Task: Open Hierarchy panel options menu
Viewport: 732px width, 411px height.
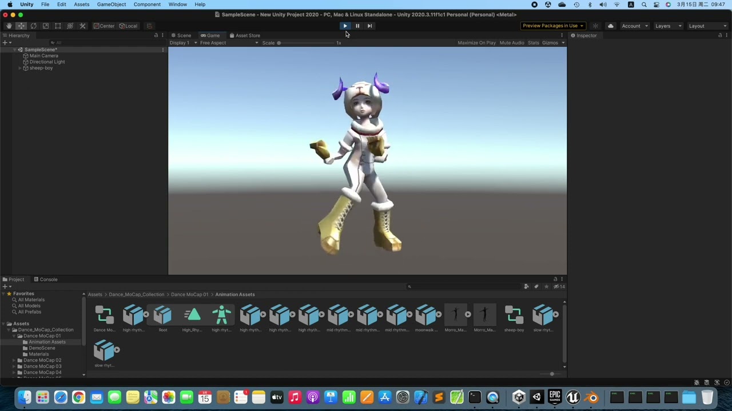Action: 162,35
